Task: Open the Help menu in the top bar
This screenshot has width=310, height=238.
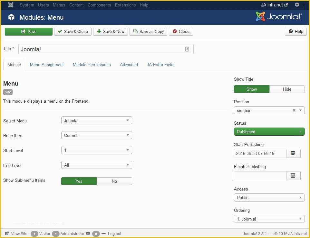Action: point(144,5)
